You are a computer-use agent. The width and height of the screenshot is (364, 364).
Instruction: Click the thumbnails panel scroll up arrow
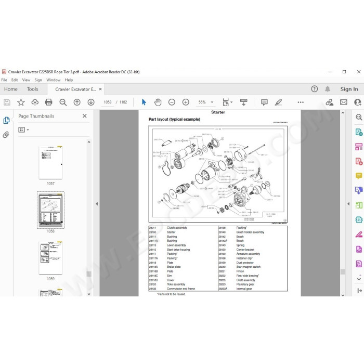coord(89,142)
